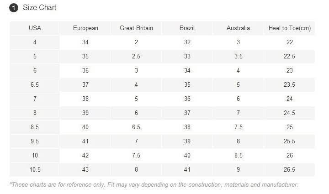Select Brazil size 41 cell

tap(187, 170)
